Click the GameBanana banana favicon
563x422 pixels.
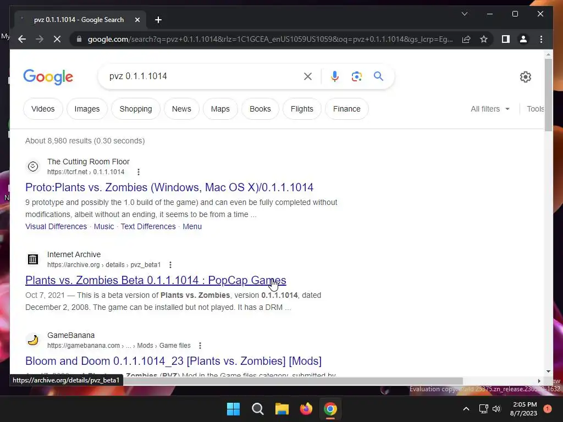coord(33,340)
